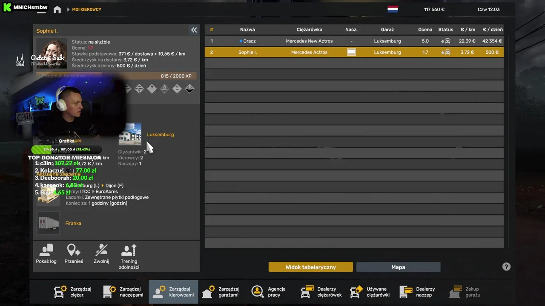
Task: Click Mercedes New Actros cell
Action: click(x=309, y=41)
